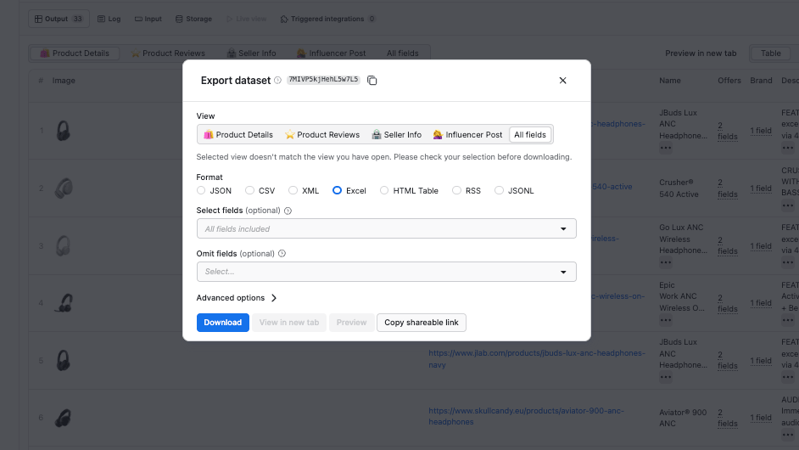Click the info icon beside Export dataset title
799x450 pixels.
pos(277,80)
